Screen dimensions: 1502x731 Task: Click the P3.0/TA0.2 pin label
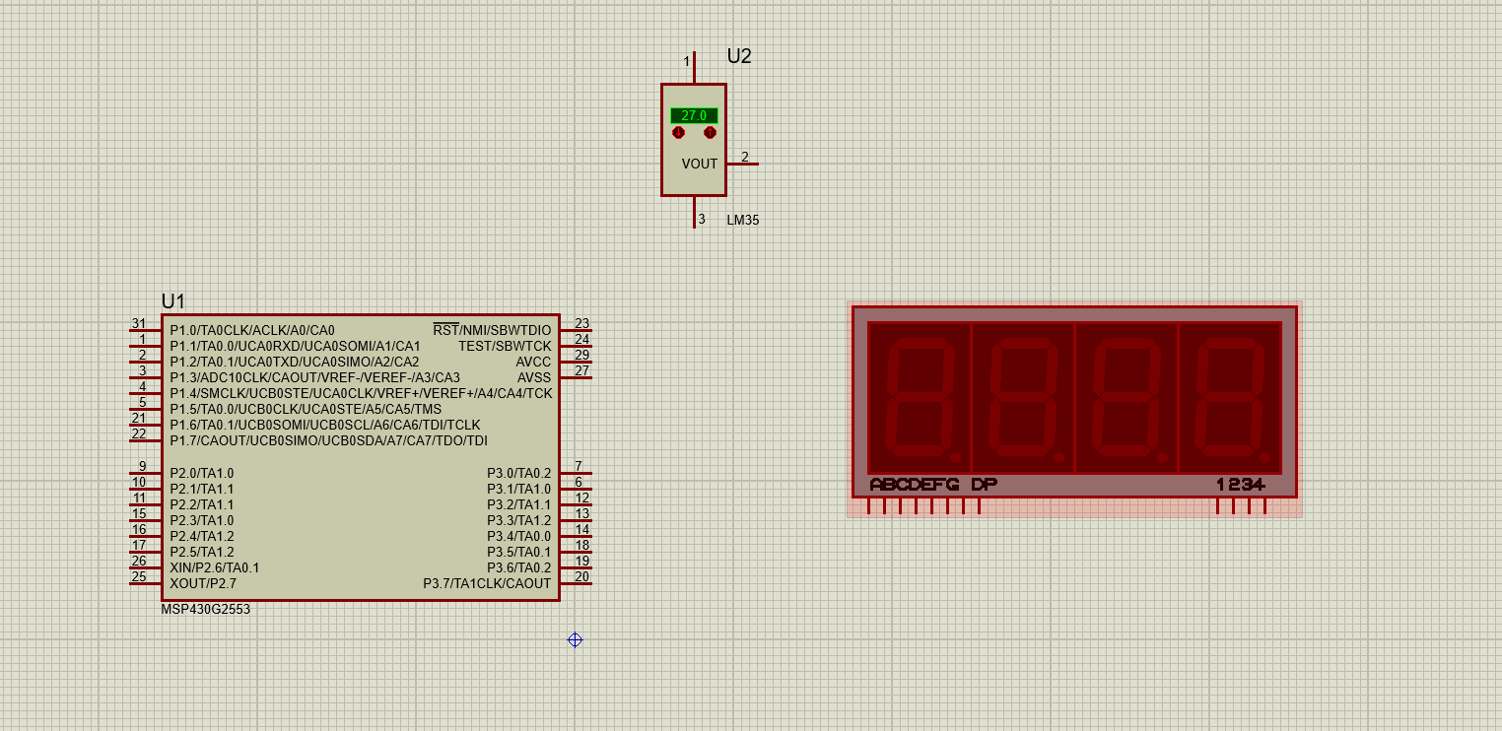[519, 473]
